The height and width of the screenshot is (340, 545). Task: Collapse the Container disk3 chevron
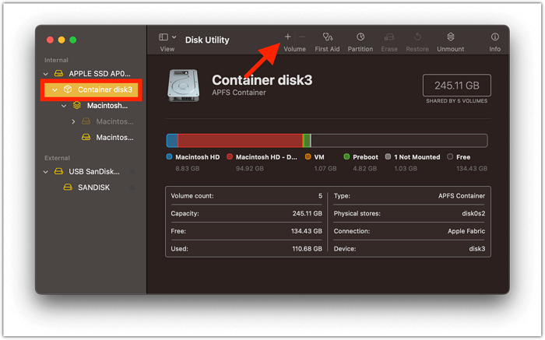54,89
